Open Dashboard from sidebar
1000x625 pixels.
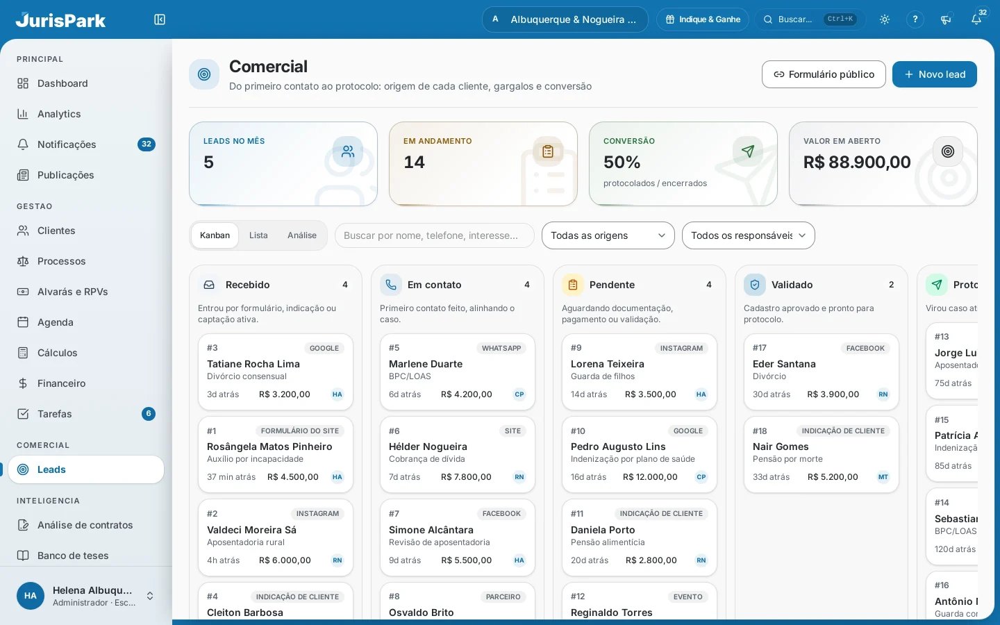click(86, 83)
